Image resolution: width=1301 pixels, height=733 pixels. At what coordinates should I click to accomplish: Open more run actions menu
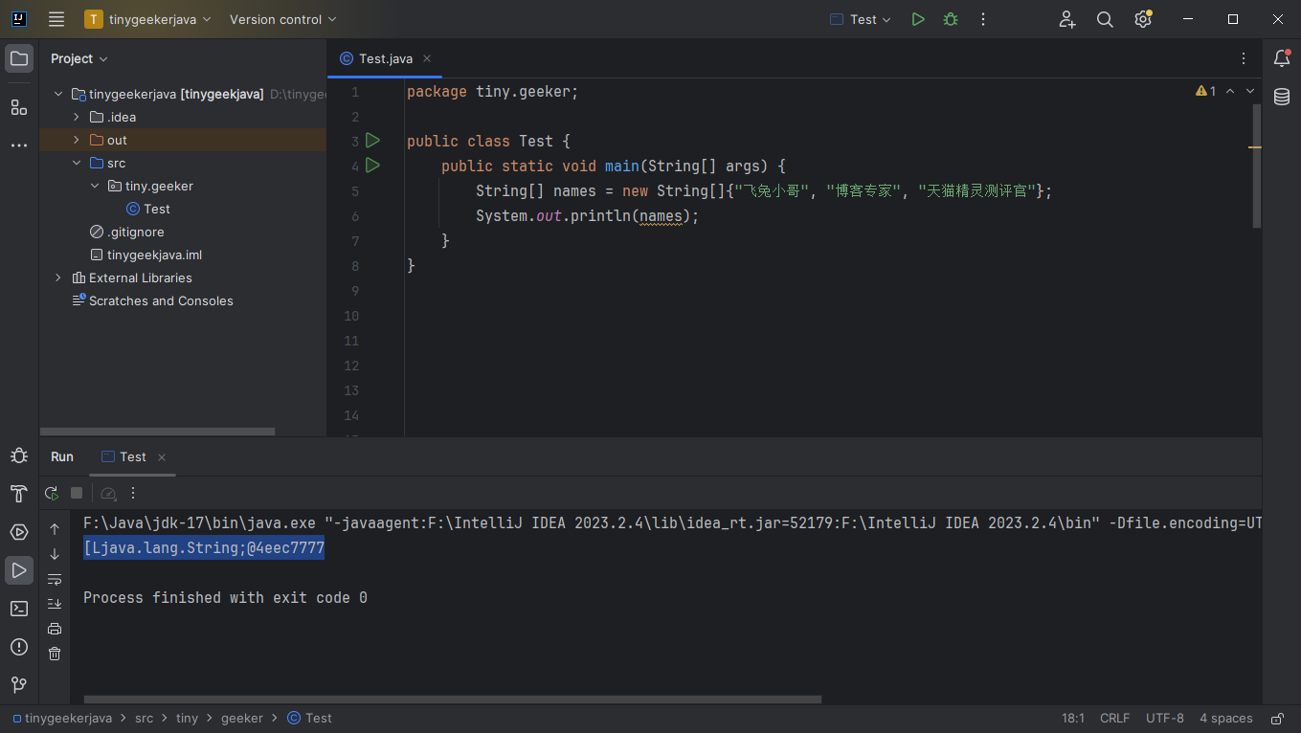pyautogui.click(x=982, y=19)
